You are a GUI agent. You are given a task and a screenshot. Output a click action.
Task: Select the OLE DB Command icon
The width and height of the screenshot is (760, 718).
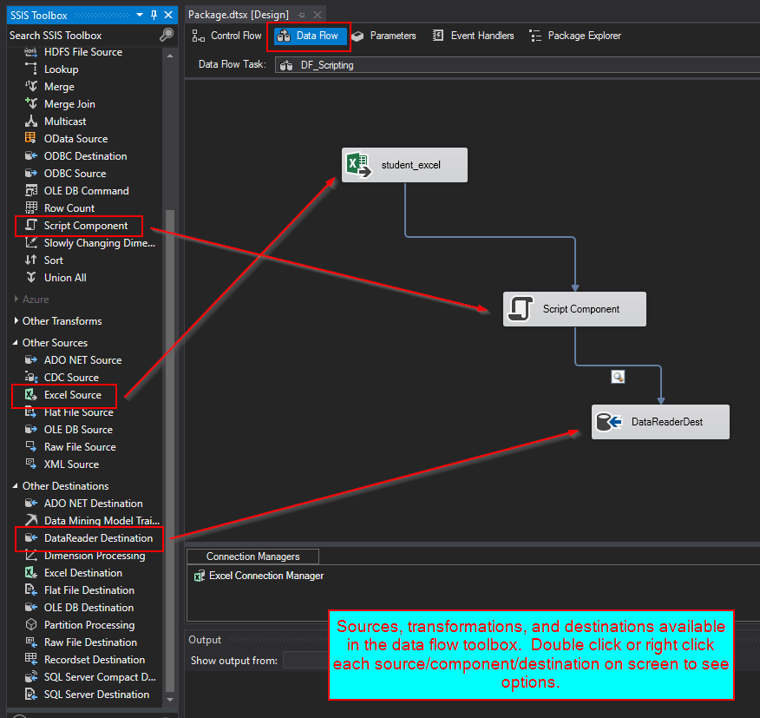pos(31,190)
